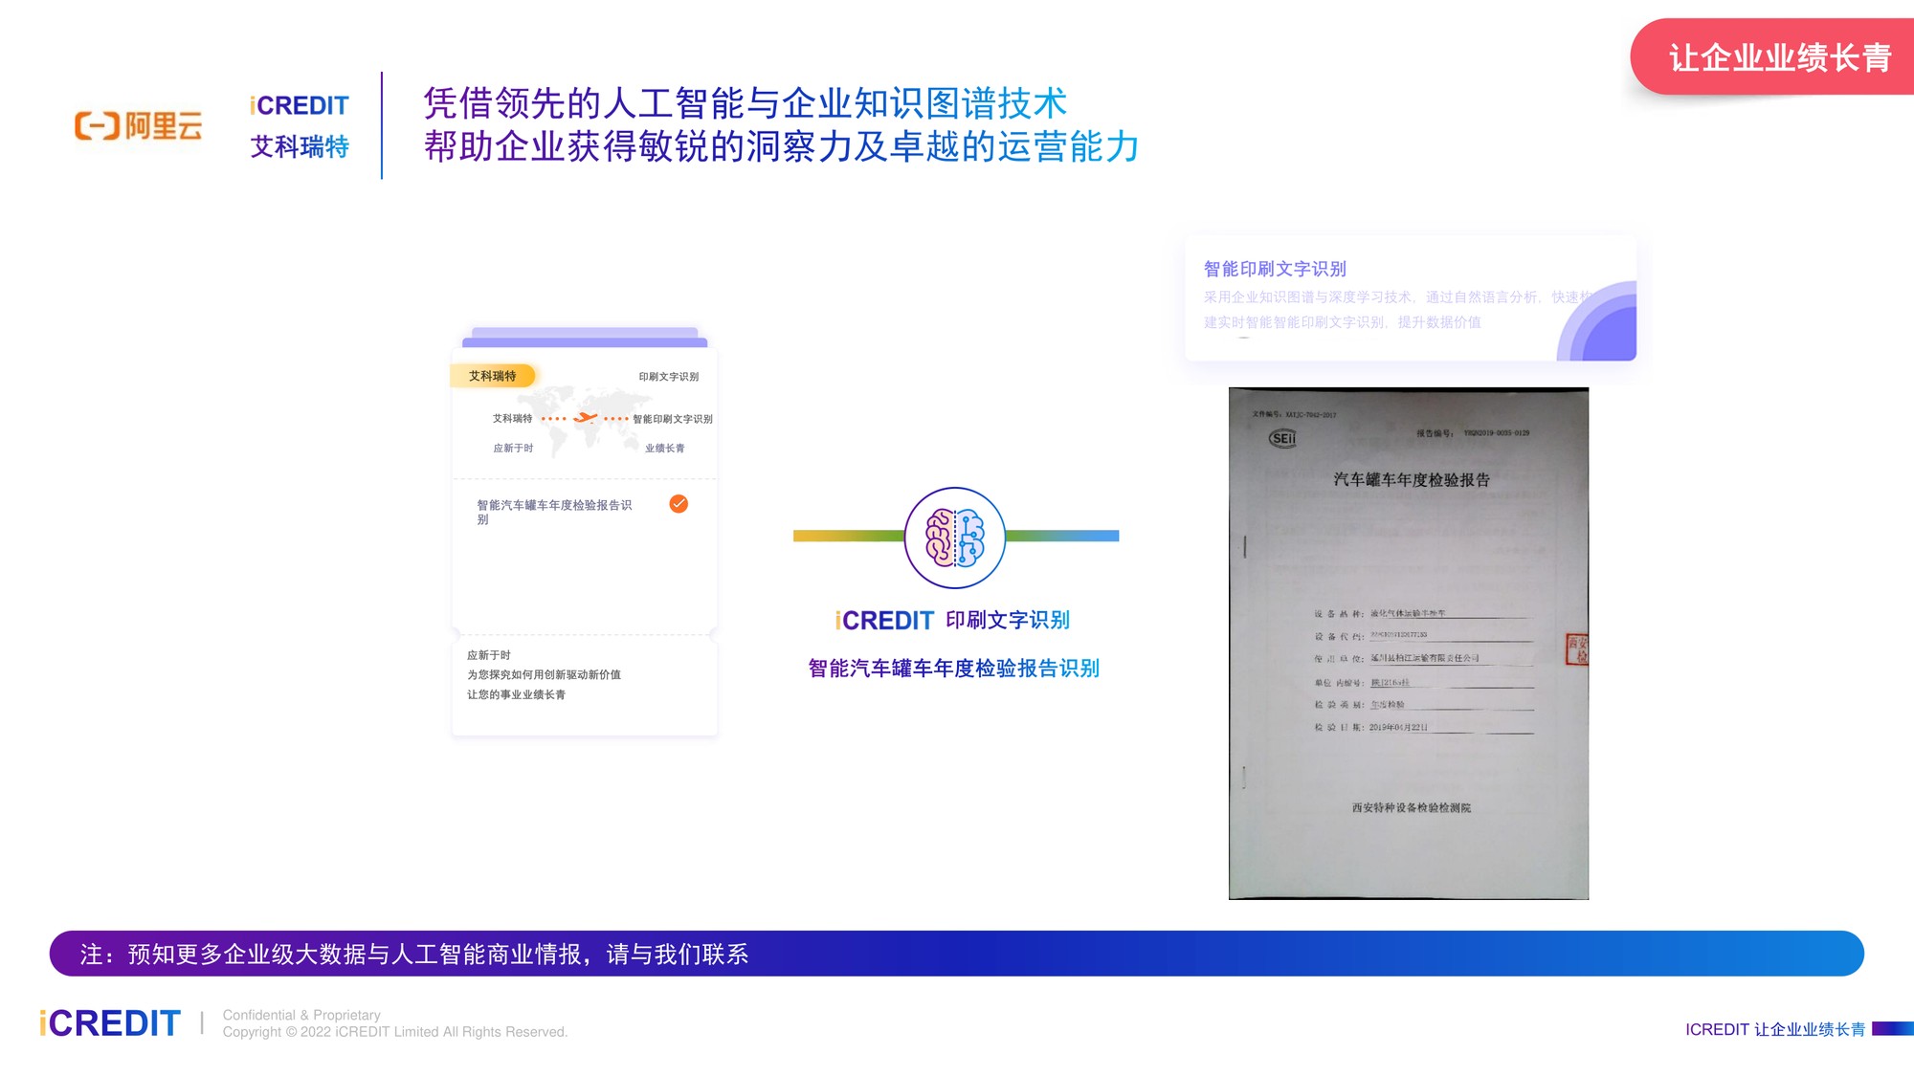The height and width of the screenshot is (1076, 1914).
Task: Click the blue 注：预知更多企业级大数据 contact banner
Action: (x=957, y=954)
